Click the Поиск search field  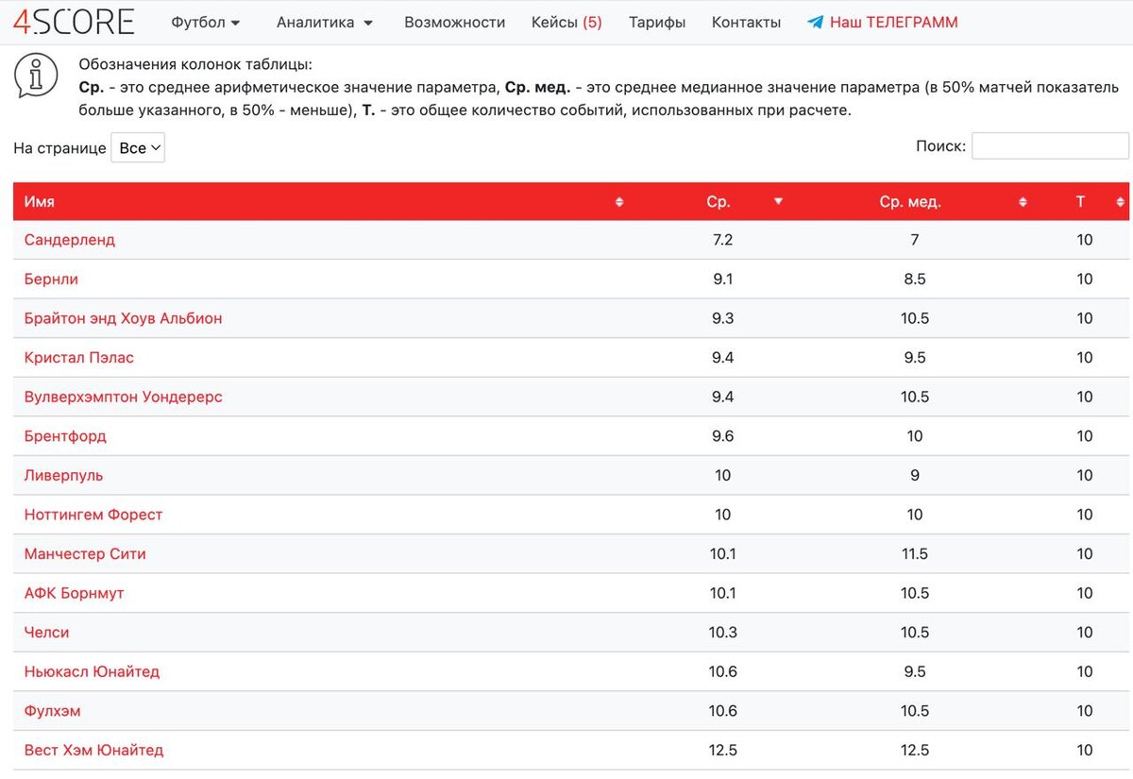pos(1050,145)
